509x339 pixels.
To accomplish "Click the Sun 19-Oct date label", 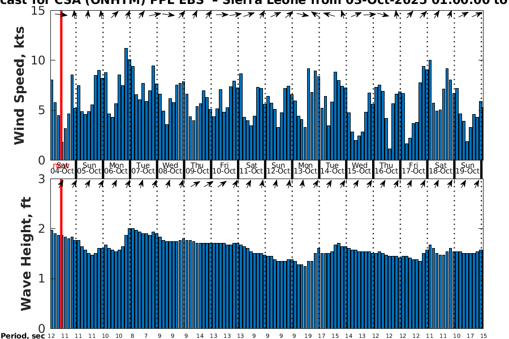I will [x=468, y=168].
